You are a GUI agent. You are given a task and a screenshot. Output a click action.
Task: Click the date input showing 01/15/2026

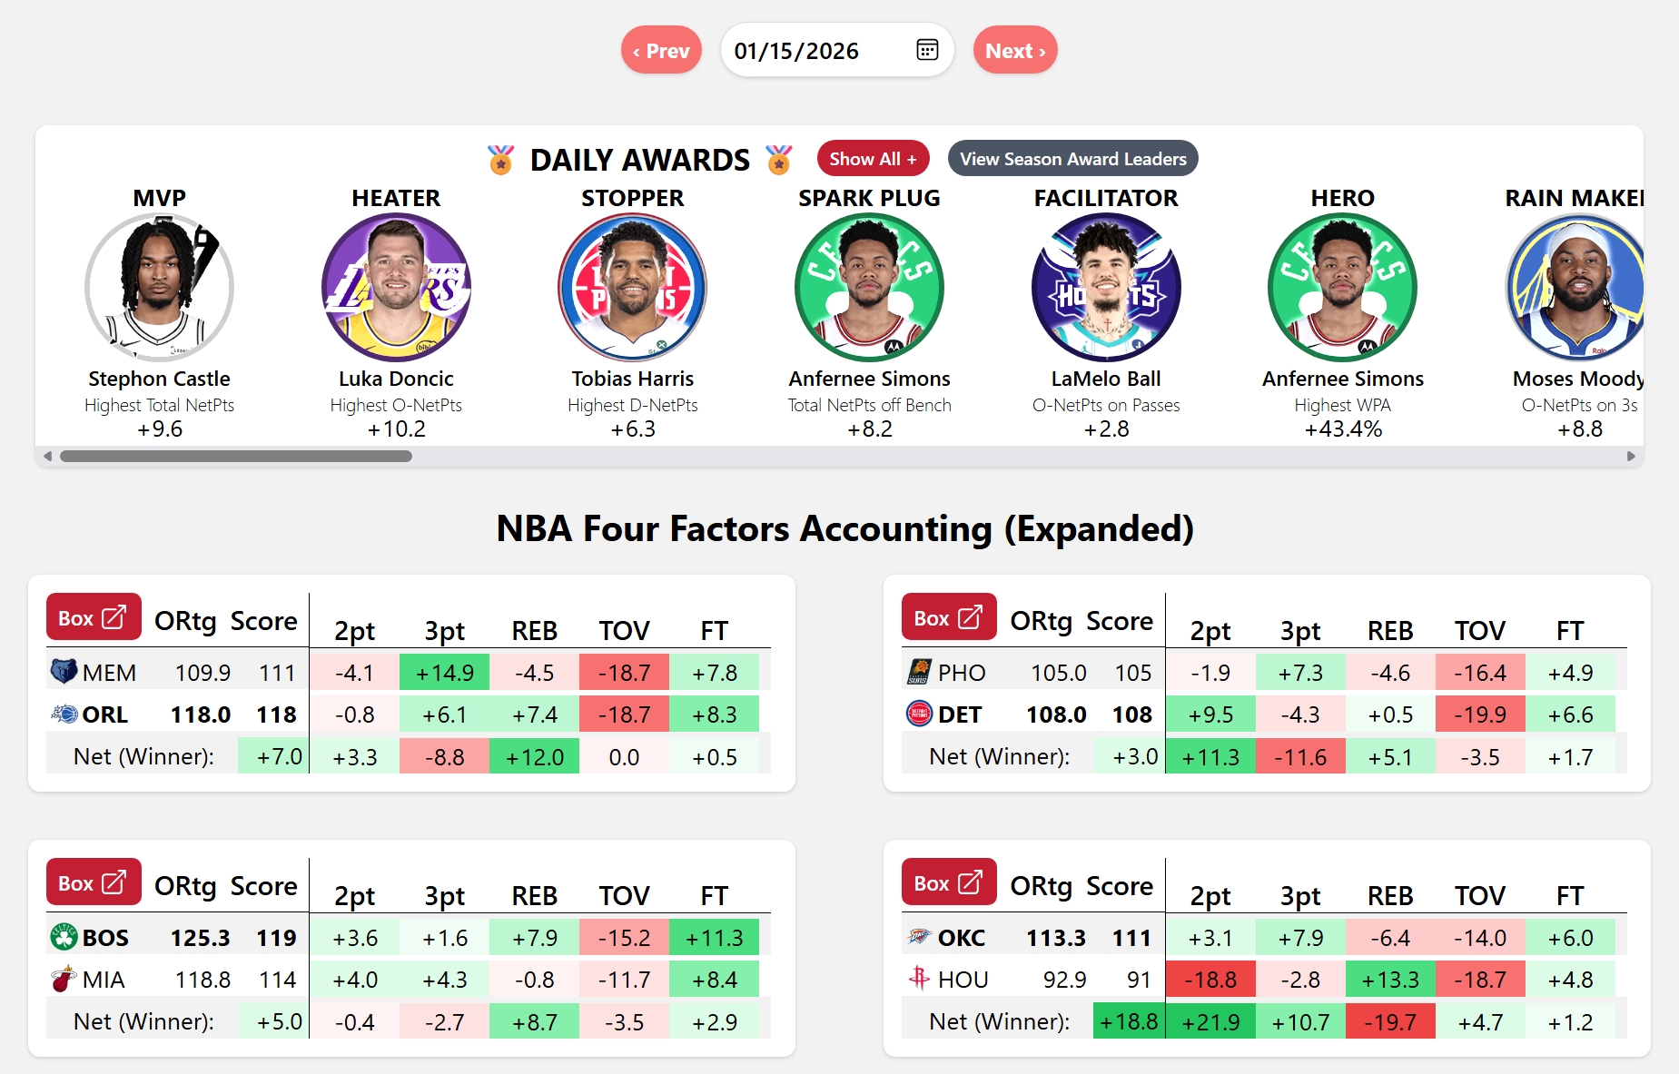(x=836, y=50)
